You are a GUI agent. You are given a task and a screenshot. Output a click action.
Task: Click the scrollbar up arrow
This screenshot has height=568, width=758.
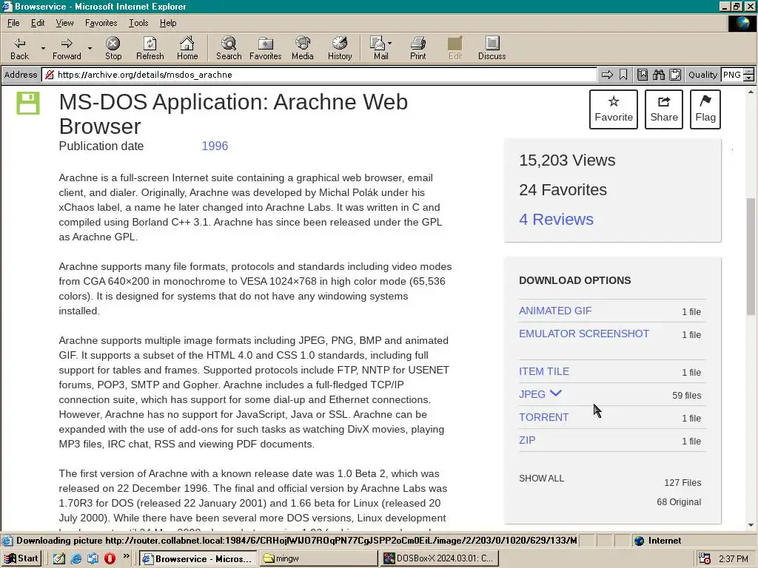[751, 92]
